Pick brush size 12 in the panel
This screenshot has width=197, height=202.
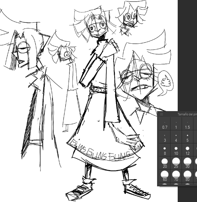pyautogui.click(x=188, y=150)
